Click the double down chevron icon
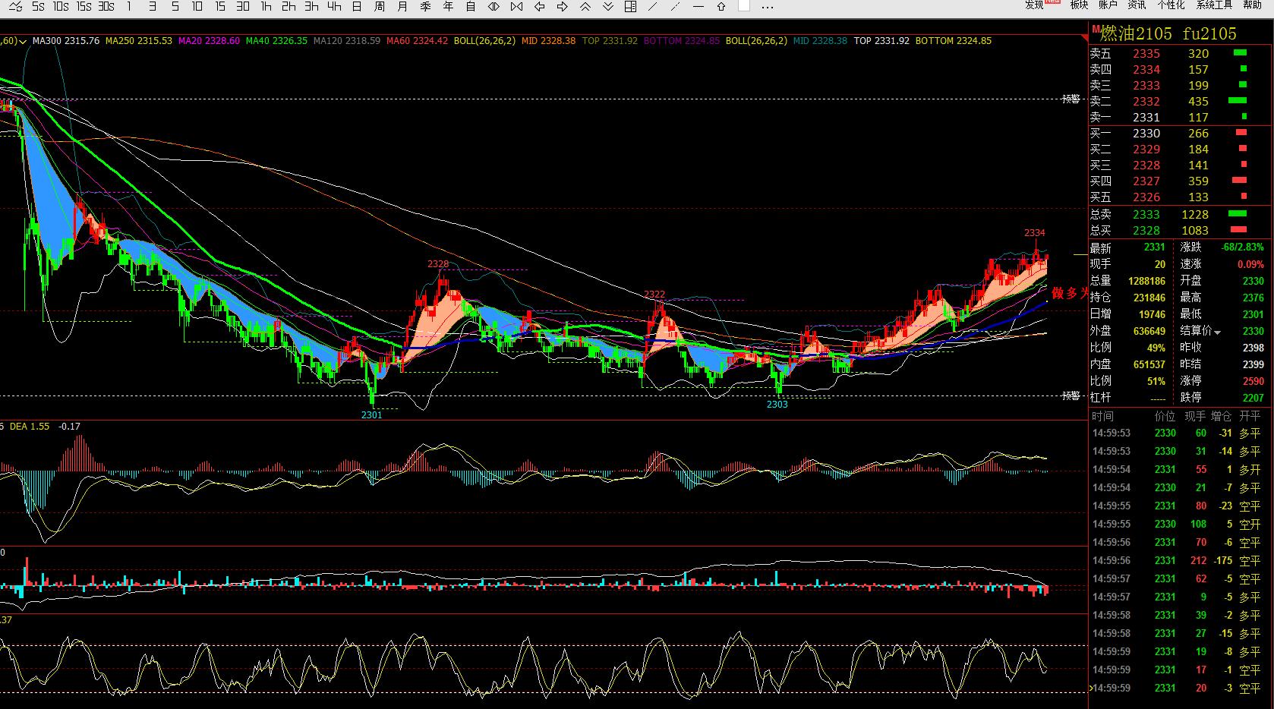The width and height of the screenshot is (1274, 709). coord(607,6)
